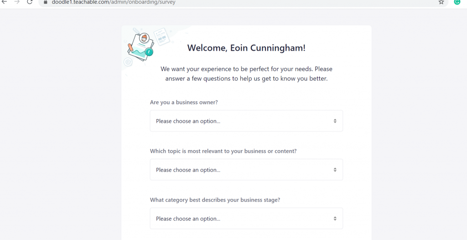Open the green Grammarly extension icon
Image resolution: width=467 pixels, height=240 pixels.
coord(457,2)
